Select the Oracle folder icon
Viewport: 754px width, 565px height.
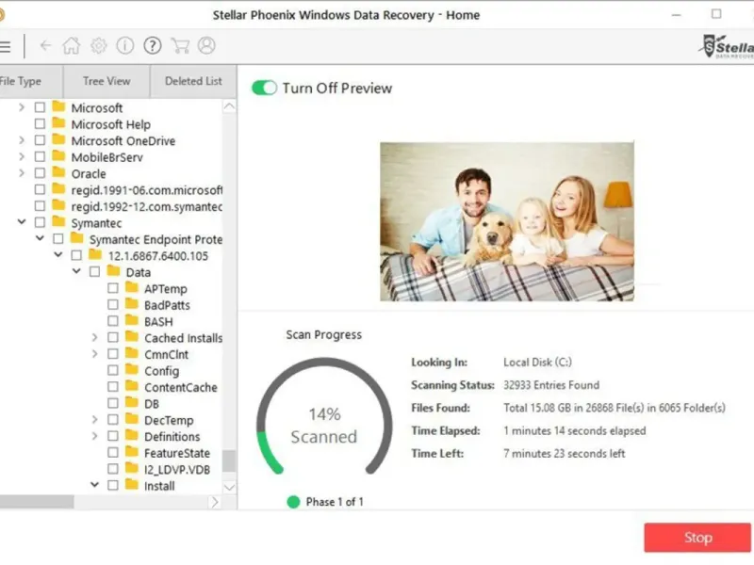tap(58, 172)
